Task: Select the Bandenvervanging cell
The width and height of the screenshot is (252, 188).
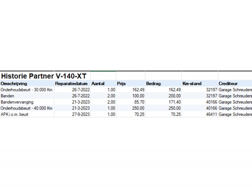Action: [x=27, y=102]
